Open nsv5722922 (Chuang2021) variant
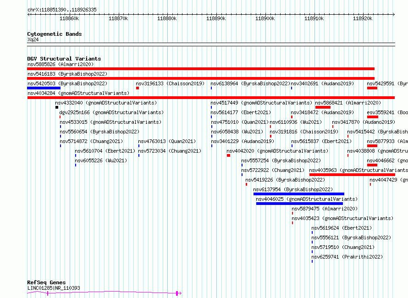 [273, 170]
